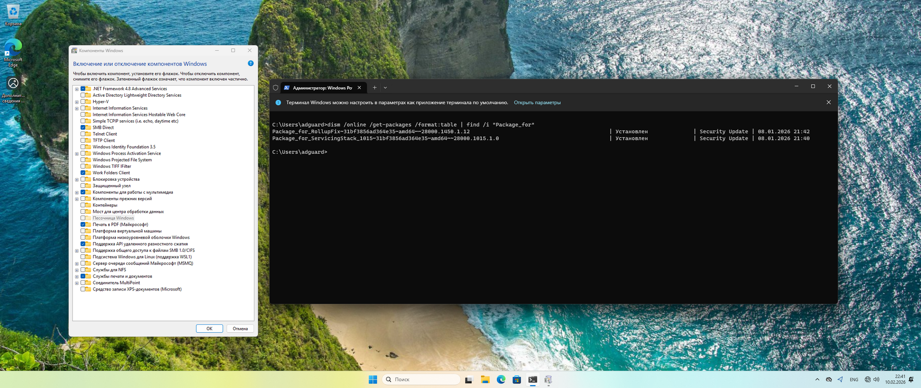Open a new terminal tab with plus icon
Viewport: 921px width, 388px height.
374,88
